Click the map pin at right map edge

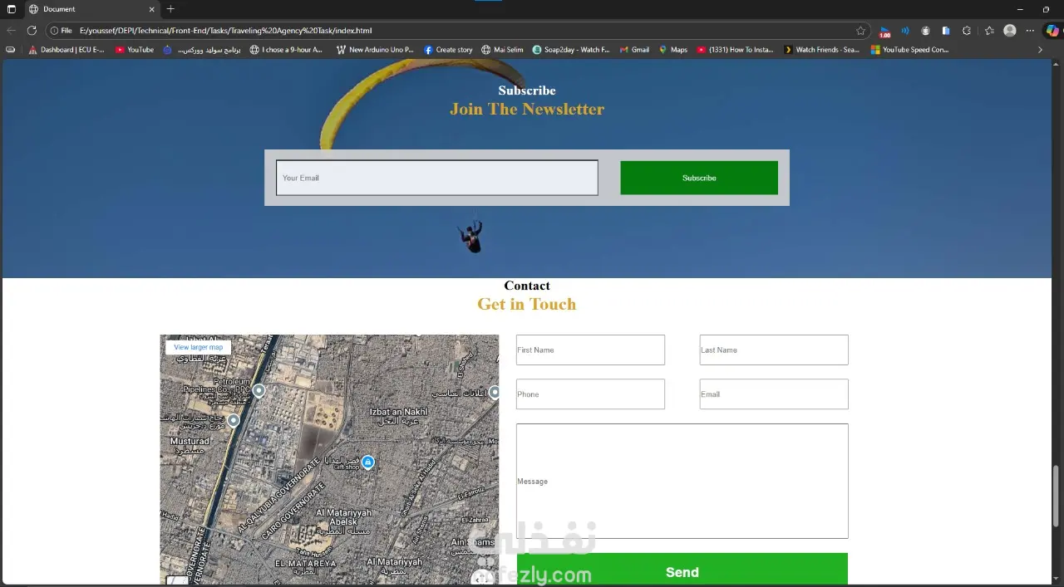[x=495, y=392]
